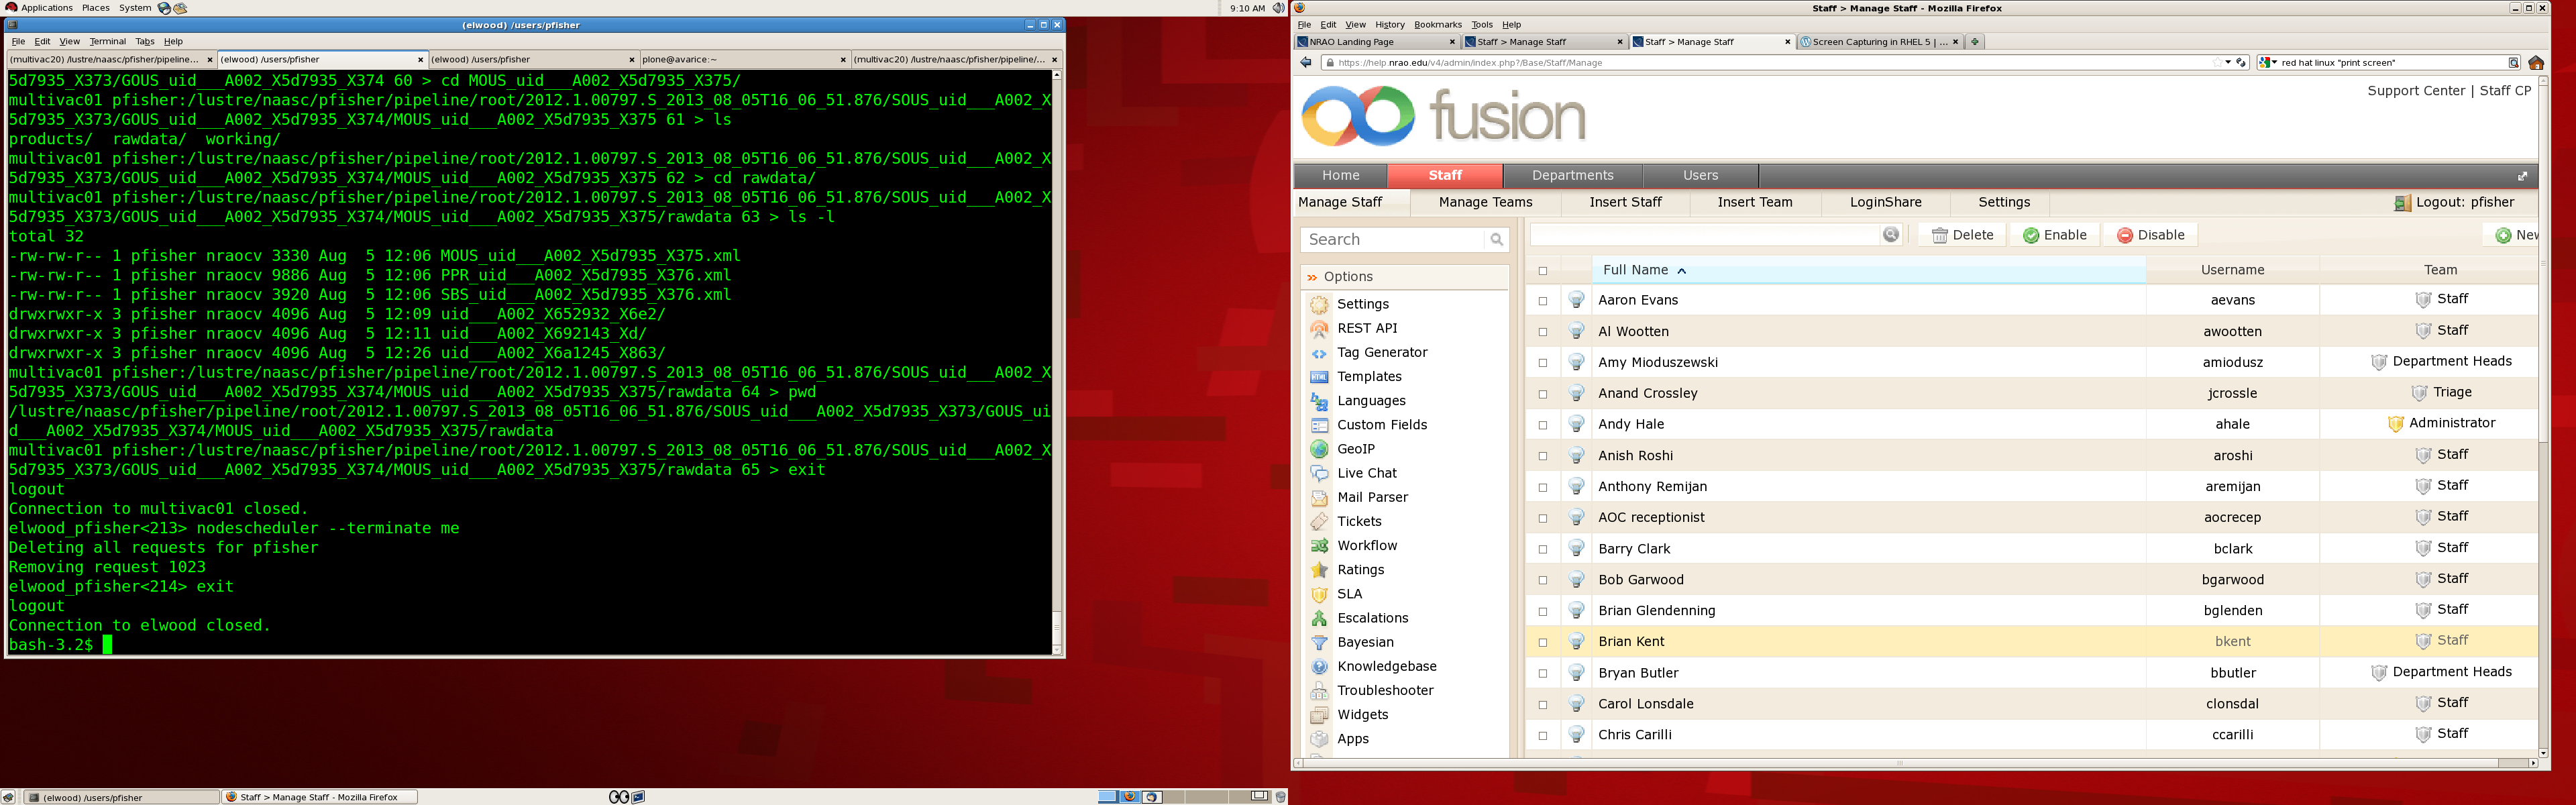Open the Knowledgebase icon
Viewport: 2576px width, 805px height.
coord(1319,667)
